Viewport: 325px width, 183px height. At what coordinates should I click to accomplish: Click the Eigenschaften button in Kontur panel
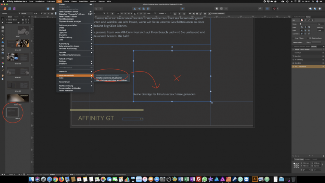tap(297, 42)
